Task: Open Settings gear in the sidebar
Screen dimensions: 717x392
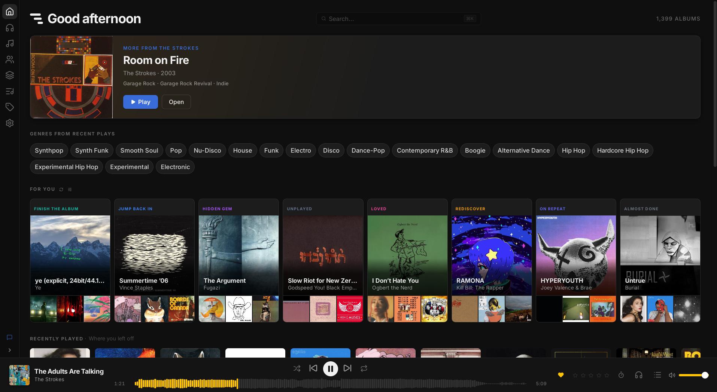Action: [10, 123]
